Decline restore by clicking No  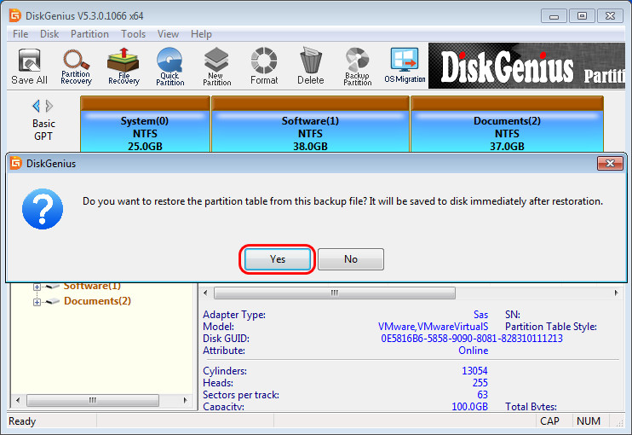click(x=351, y=259)
